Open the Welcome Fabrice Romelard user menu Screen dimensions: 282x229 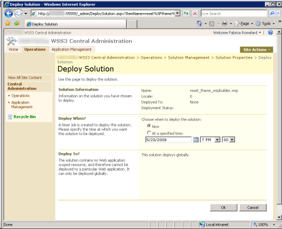[237, 33]
